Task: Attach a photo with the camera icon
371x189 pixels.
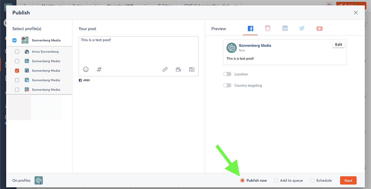Action: coord(192,70)
